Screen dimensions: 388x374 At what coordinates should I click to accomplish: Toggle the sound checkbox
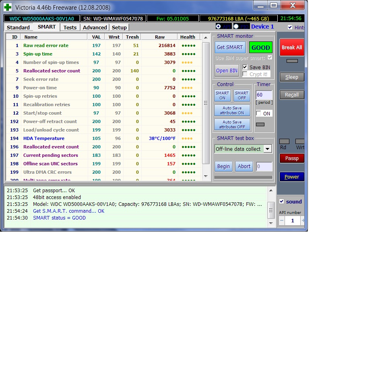point(282,201)
